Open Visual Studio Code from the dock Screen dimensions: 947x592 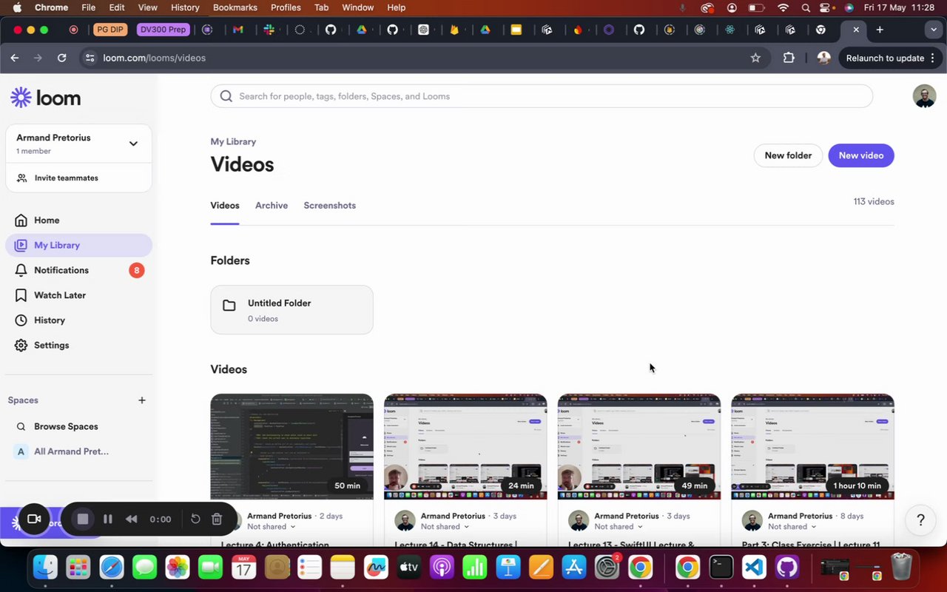point(754,568)
